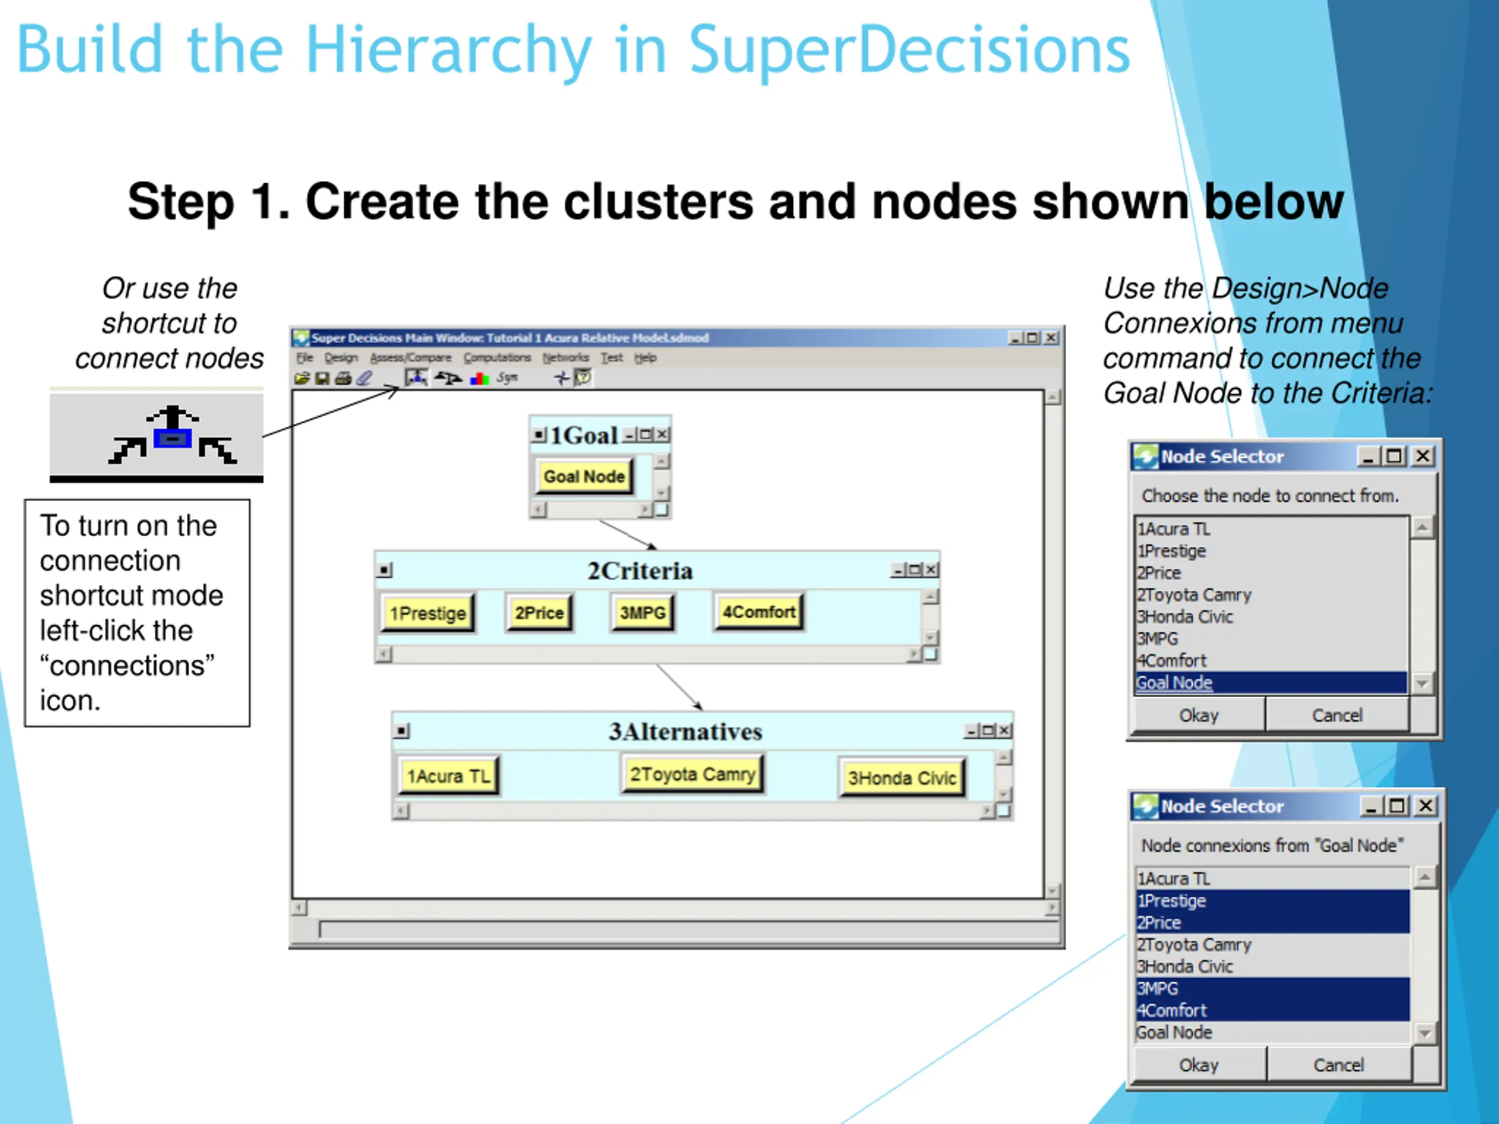Image resolution: width=1499 pixels, height=1124 pixels.
Task: Open the Help menu
Action: (645, 357)
